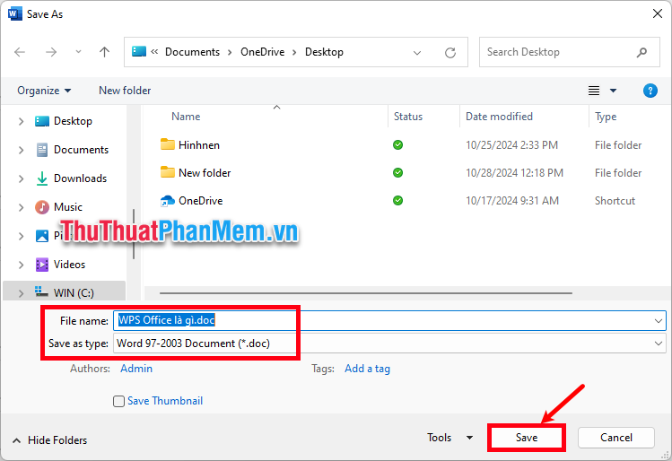Image resolution: width=672 pixels, height=461 pixels.
Task: Click Add a tag link
Action: click(x=367, y=369)
